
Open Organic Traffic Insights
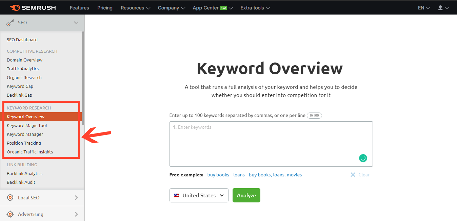click(30, 152)
